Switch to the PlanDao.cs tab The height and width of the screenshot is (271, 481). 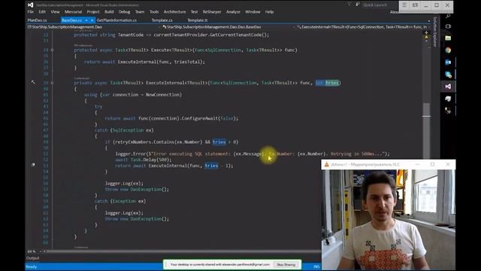[37, 20]
